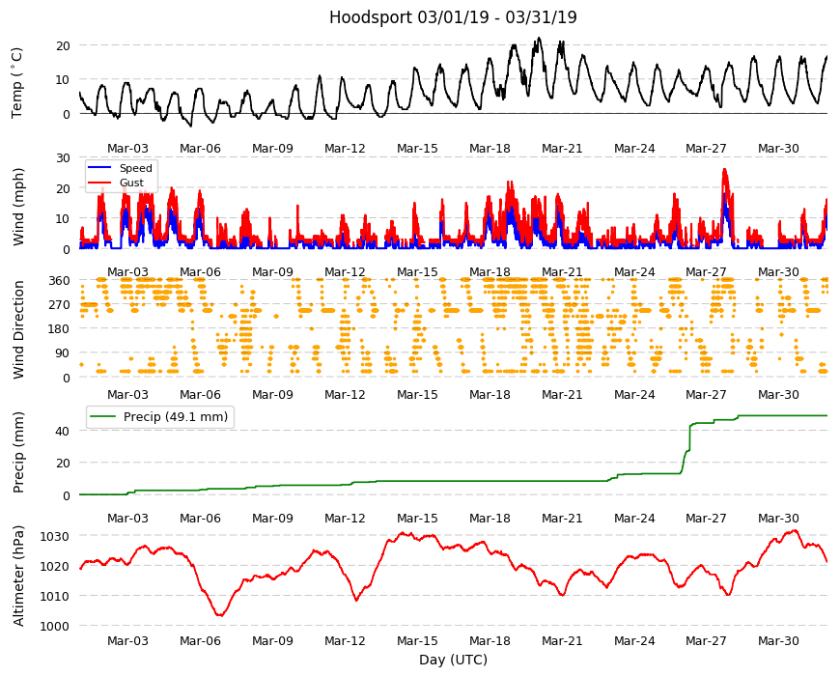840x676 pixels.
Task: Click the green Precip legend line swatch
Action: (102, 416)
